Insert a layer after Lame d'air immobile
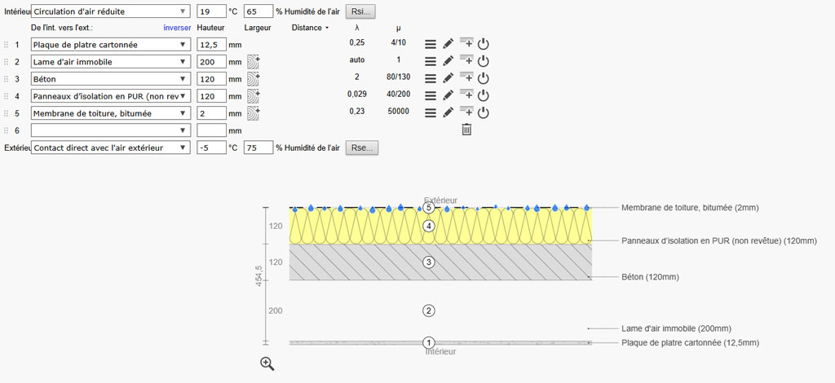Image resolution: width=835 pixels, height=383 pixels. pyautogui.click(x=466, y=60)
